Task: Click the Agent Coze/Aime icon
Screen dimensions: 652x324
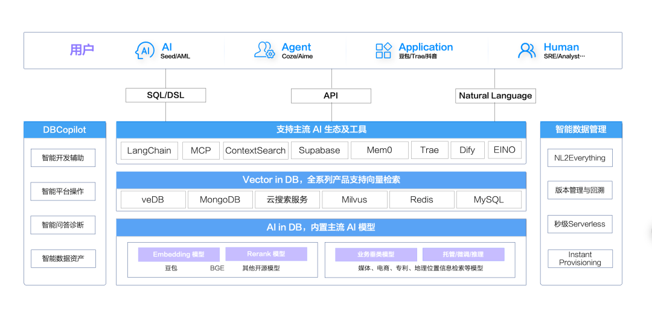Action: [264, 51]
